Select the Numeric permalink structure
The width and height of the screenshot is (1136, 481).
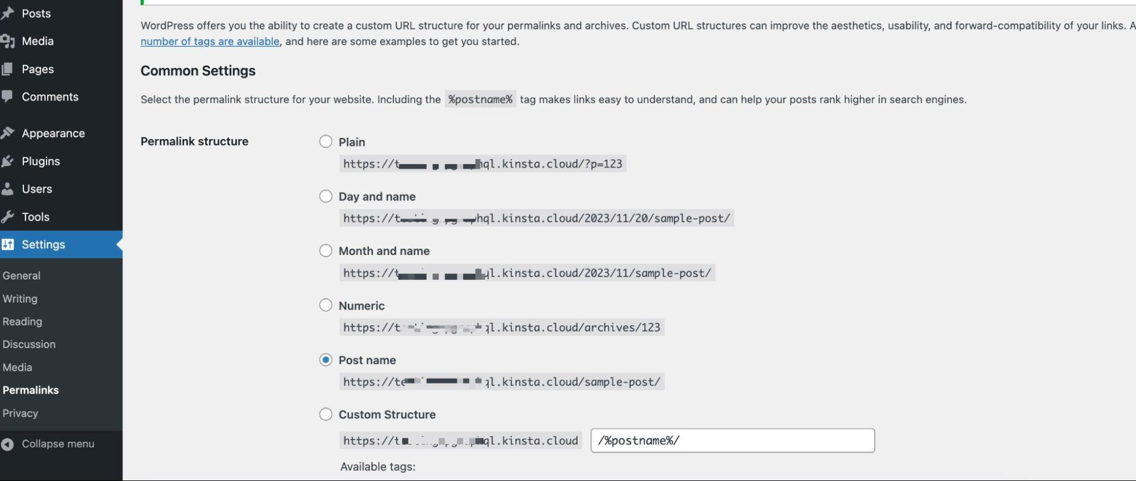tap(325, 305)
